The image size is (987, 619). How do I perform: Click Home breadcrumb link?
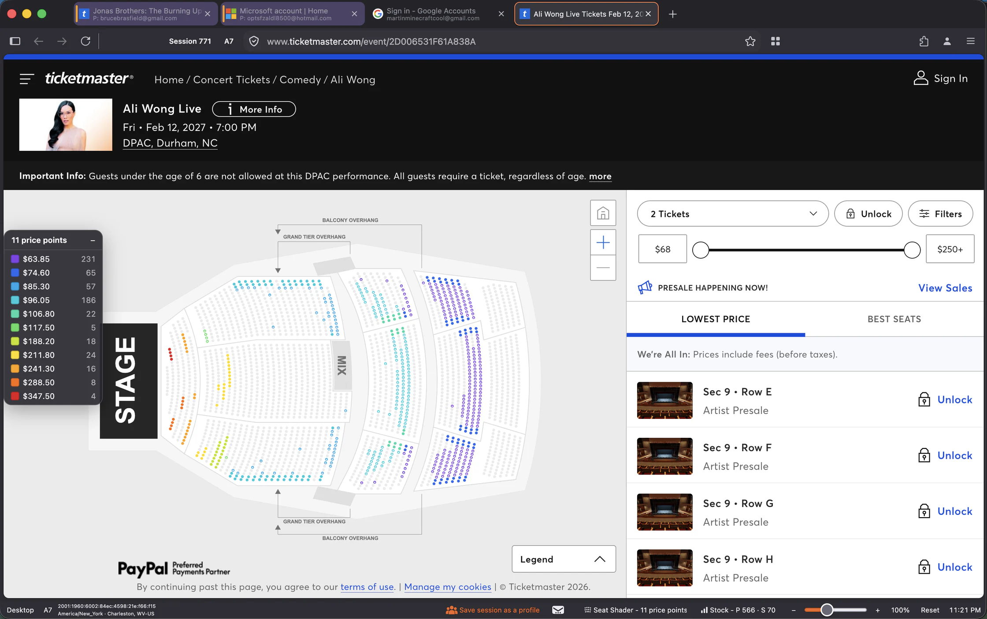(169, 80)
